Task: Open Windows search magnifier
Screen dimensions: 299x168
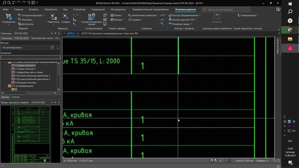Action: 290,12
